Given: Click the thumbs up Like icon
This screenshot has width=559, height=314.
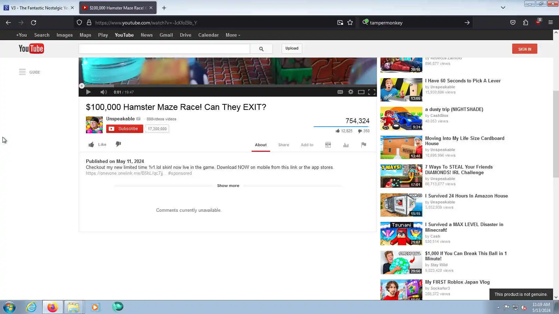Looking at the screenshot, I should click(x=91, y=144).
